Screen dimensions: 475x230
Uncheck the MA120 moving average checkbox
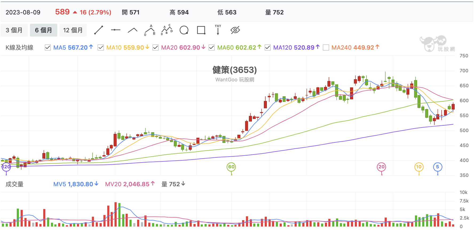click(x=268, y=47)
